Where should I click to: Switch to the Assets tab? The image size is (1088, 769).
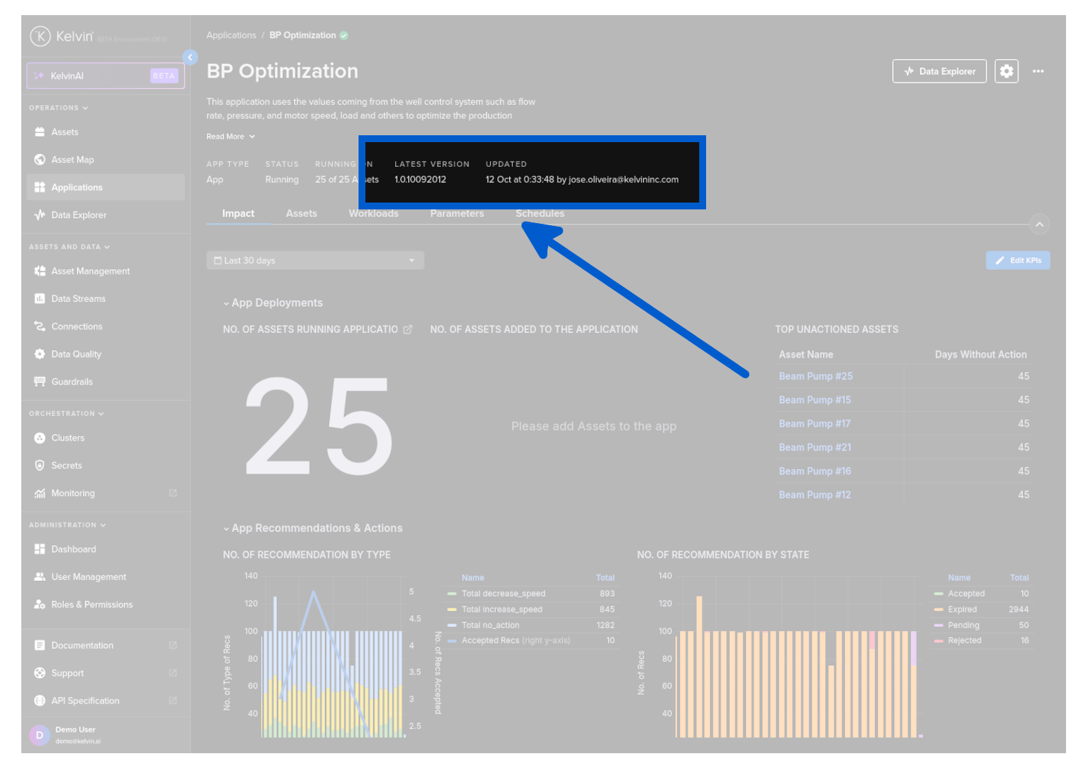click(302, 214)
